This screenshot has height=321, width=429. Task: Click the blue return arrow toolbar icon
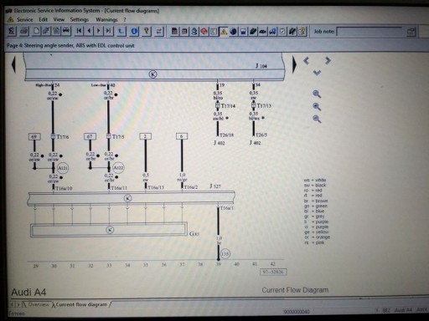[121, 31]
